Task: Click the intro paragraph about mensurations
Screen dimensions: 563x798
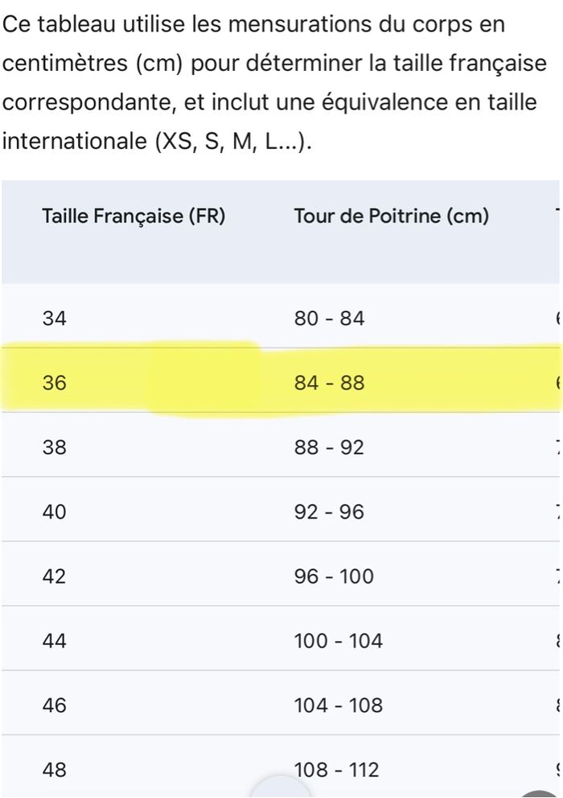Action: [x=273, y=84]
